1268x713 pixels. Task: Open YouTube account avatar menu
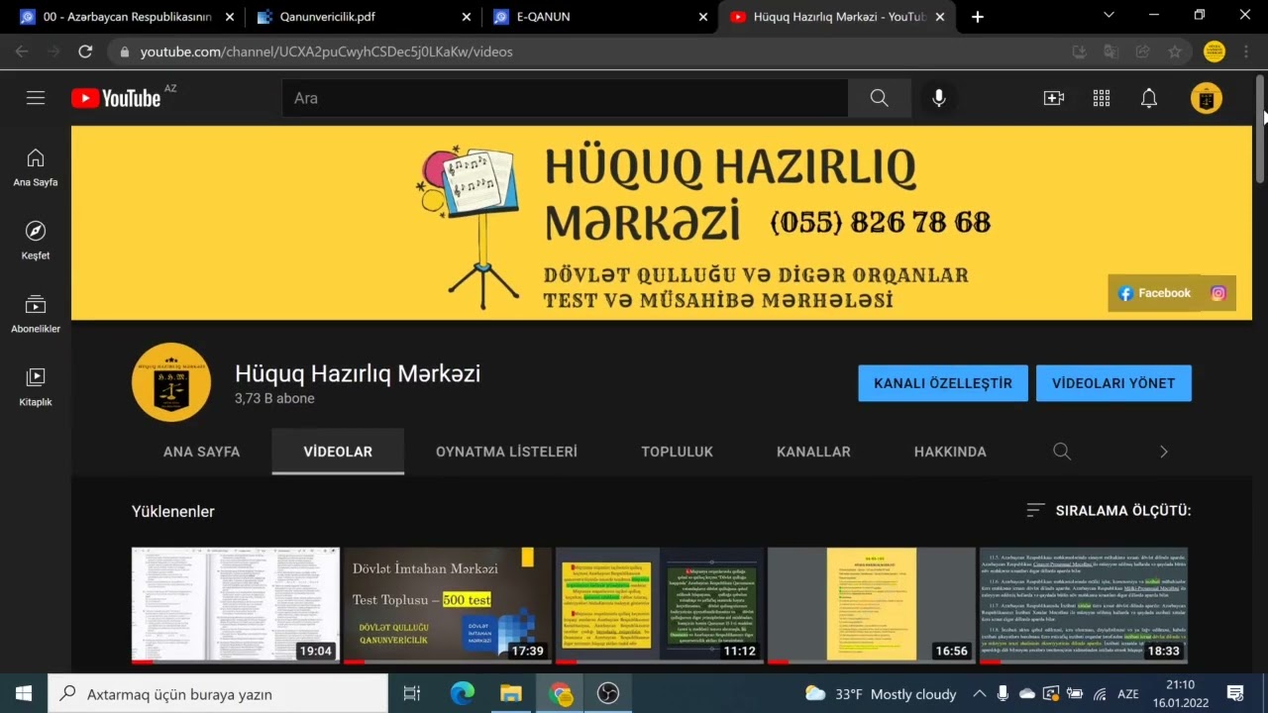point(1207,98)
